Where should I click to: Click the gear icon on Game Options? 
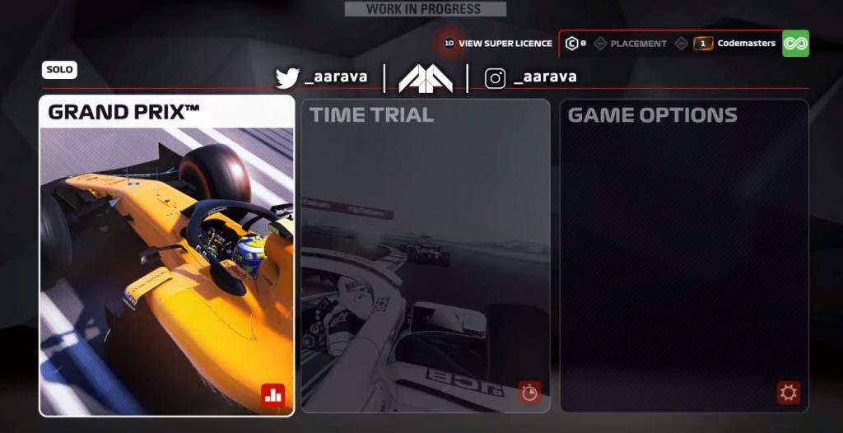click(x=788, y=393)
